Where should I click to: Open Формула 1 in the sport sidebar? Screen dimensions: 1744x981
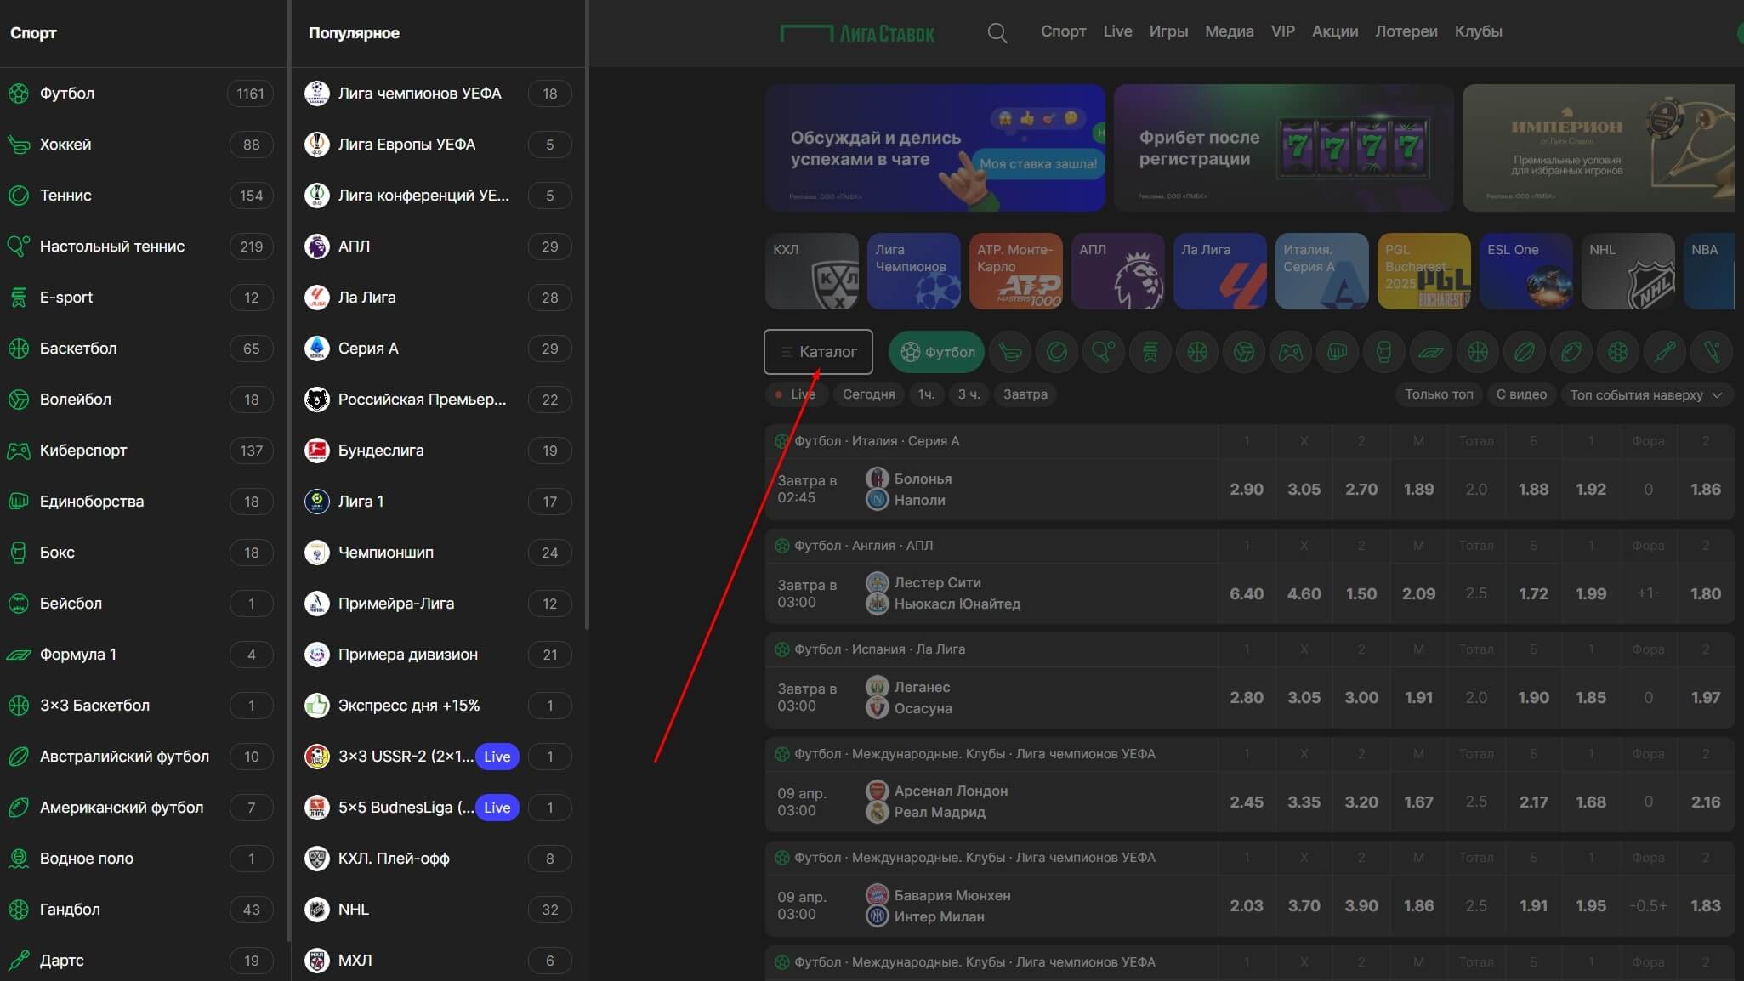tap(141, 655)
